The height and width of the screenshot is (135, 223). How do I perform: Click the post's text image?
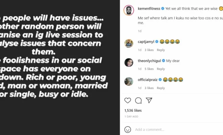pyautogui.click(x=60, y=67)
